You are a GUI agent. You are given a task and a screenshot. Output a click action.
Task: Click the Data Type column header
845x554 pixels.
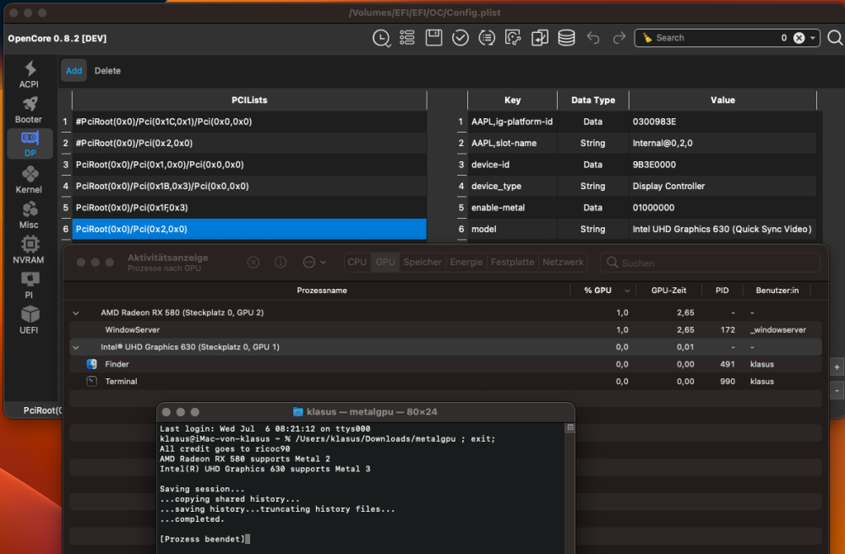click(593, 100)
